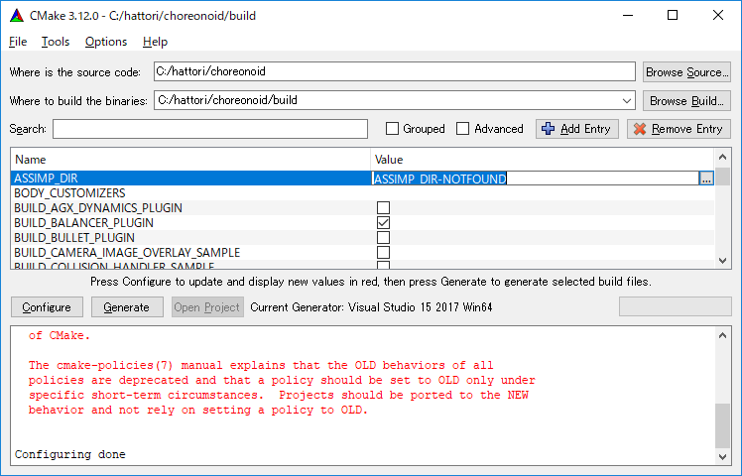Open ASSIMP_DIR browse ellipsis button
Viewport: 742px width, 476px height.
(705, 178)
